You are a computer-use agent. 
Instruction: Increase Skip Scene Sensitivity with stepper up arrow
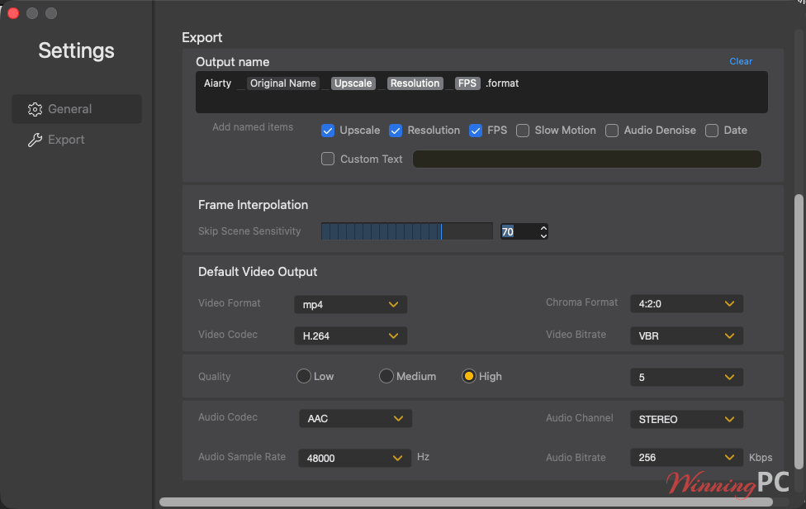click(x=544, y=228)
